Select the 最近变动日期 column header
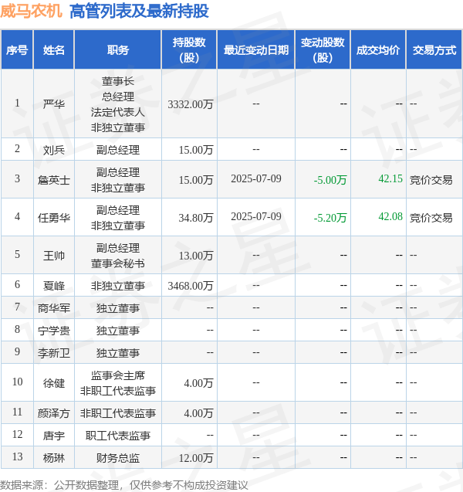Image resolution: width=463 pixels, height=492 pixels. click(x=256, y=50)
